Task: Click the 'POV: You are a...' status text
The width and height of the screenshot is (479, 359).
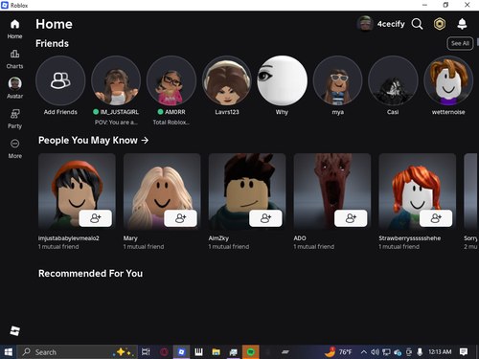Action: 116,123
